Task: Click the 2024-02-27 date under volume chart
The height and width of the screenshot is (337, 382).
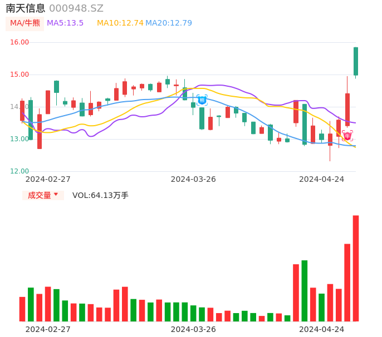Action: point(48,329)
